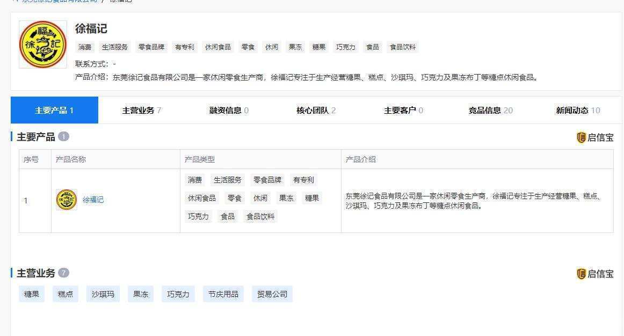Click the 糖果 tag under 主营业务
Screen dimensions: 624x336
click(x=31, y=294)
